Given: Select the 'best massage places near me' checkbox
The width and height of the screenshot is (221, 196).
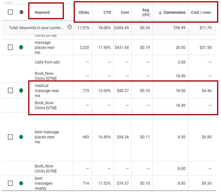Looking at the screenshot, I should tap(10, 137).
